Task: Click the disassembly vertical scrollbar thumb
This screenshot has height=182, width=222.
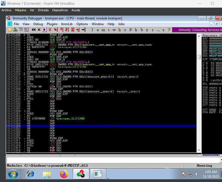Action: pos(199,57)
